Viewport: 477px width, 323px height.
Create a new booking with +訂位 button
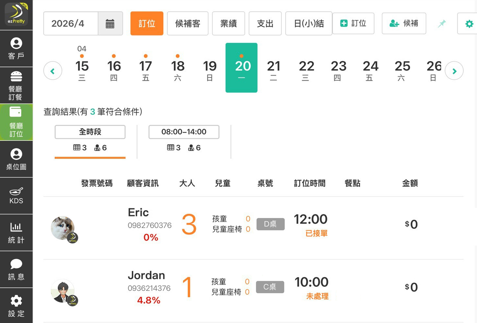[353, 23]
